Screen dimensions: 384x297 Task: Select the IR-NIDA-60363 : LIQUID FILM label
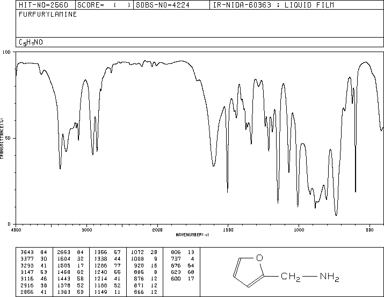click(273, 5)
